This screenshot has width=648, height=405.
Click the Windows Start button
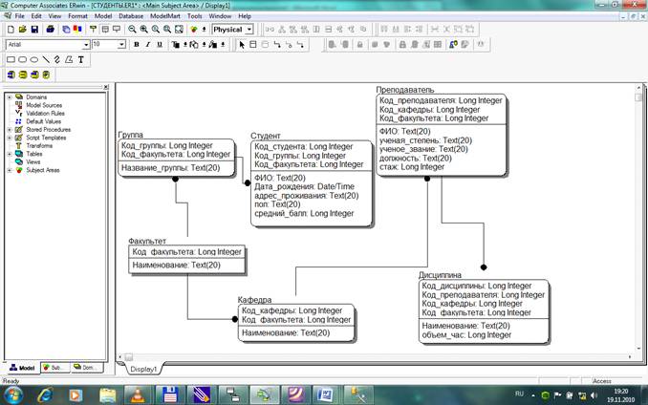tap(17, 393)
